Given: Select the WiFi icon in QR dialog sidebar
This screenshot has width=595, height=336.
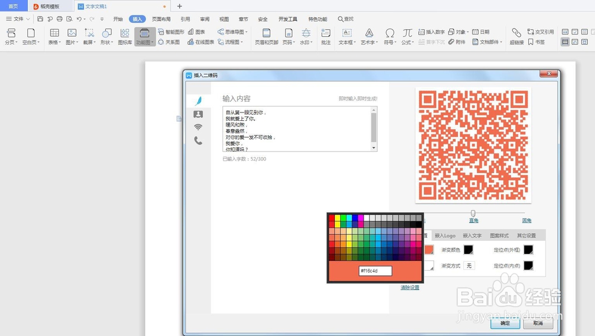Looking at the screenshot, I should [198, 127].
